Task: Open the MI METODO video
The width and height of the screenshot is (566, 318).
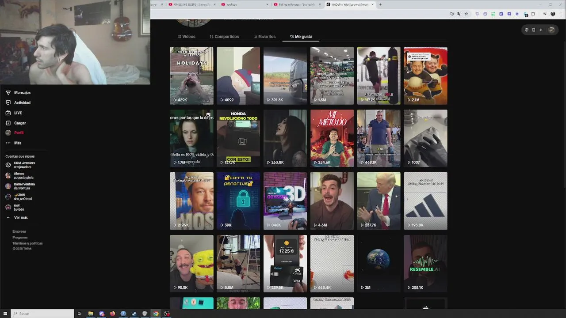Action: 332,138
